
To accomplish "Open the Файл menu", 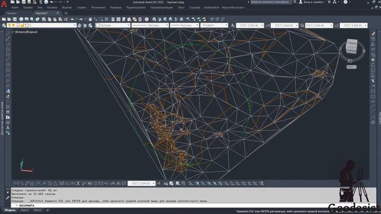I will click(x=15, y=8).
